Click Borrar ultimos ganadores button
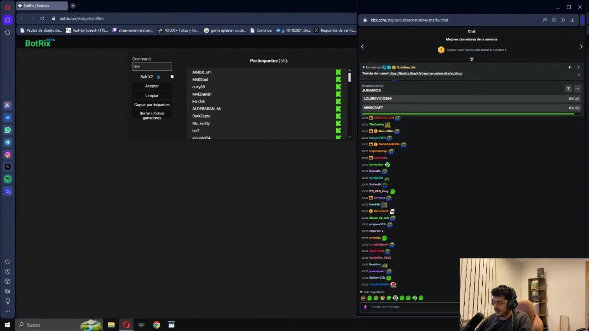This screenshot has height=331, width=589. pyautogui.click(x=152, y=115)
